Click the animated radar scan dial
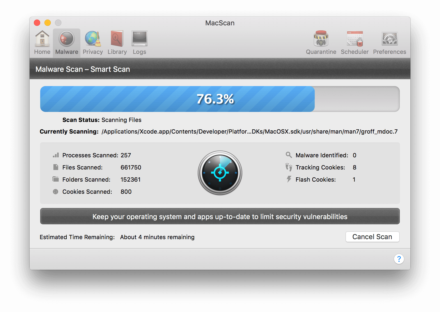 coord(220,173)
